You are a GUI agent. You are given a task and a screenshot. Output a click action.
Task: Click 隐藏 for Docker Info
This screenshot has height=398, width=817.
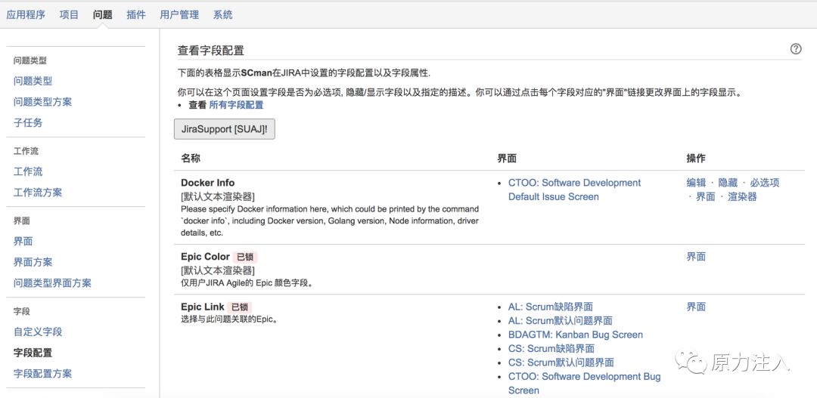point(728,183)
